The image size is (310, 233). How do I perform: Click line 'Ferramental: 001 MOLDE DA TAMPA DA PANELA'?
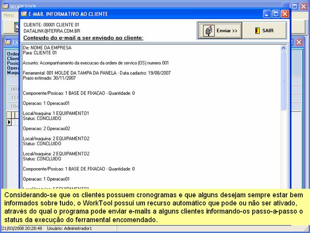[97, 73]
